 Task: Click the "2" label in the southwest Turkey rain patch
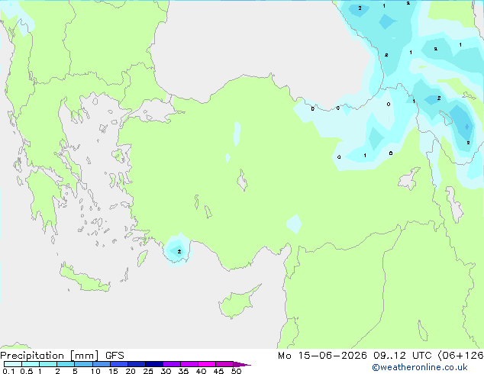pyautogui.click(x=179, y=252)
